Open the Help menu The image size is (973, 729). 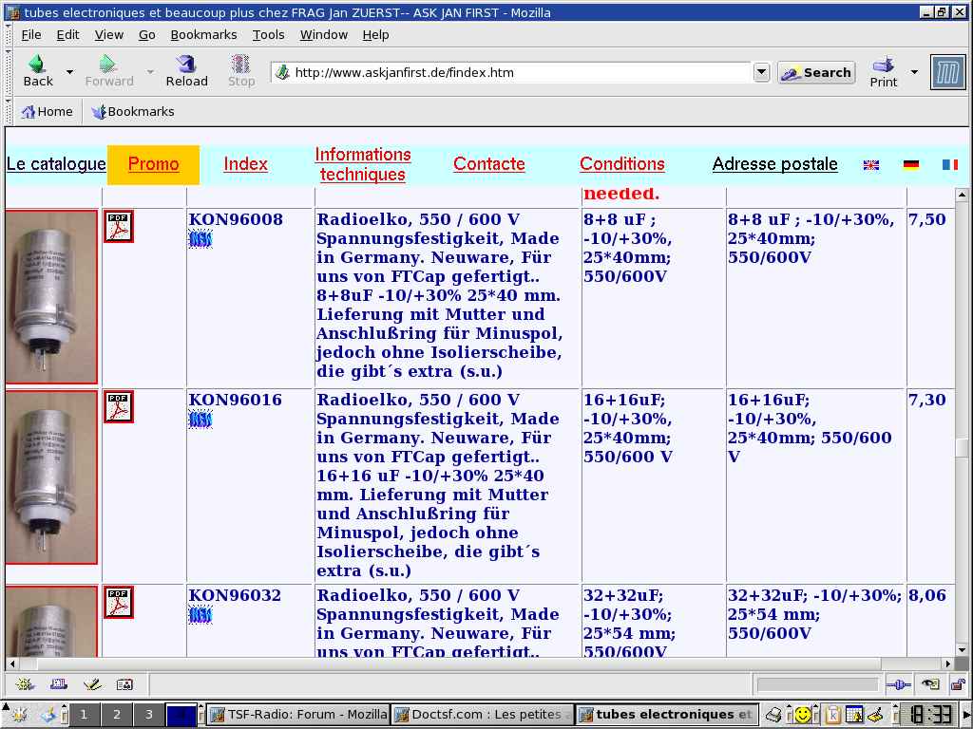click(375, 35)
